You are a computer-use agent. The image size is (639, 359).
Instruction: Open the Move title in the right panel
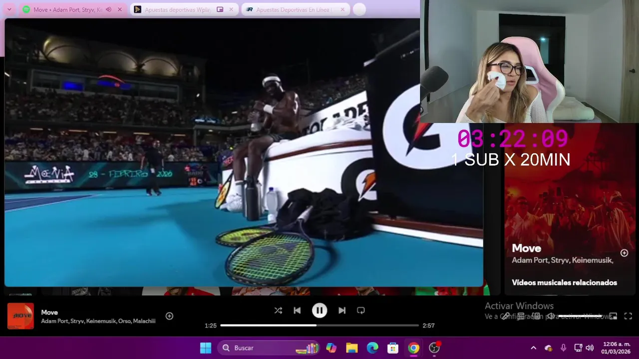tap(526, 248)
